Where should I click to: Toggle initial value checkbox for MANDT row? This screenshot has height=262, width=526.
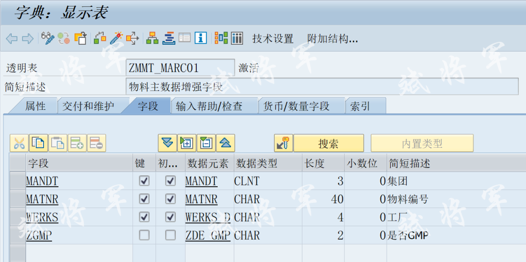coord(170,181)
